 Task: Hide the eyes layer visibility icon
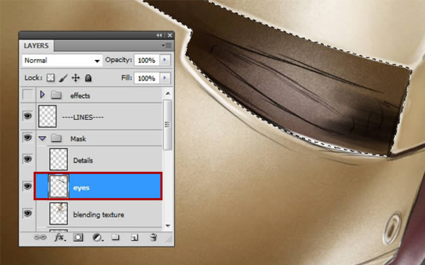27,186
